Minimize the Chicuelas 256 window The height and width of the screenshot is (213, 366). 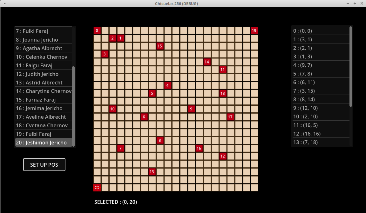[x=348, y=3]
